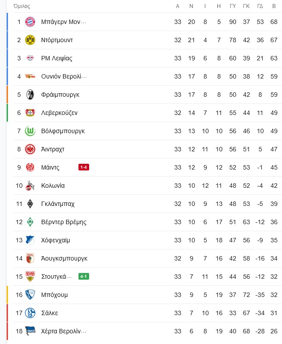
Task: Open the Χόφενχαϊμ team row
Action: click(x=145, y=240)
